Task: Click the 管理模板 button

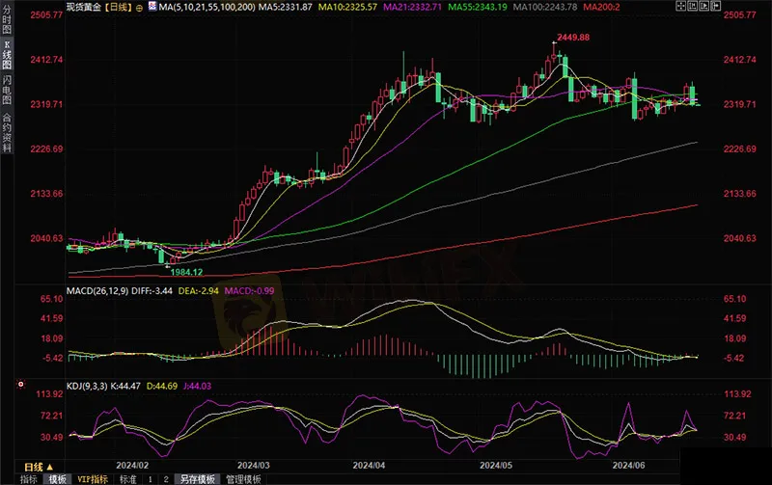Action: pos(242,479)
